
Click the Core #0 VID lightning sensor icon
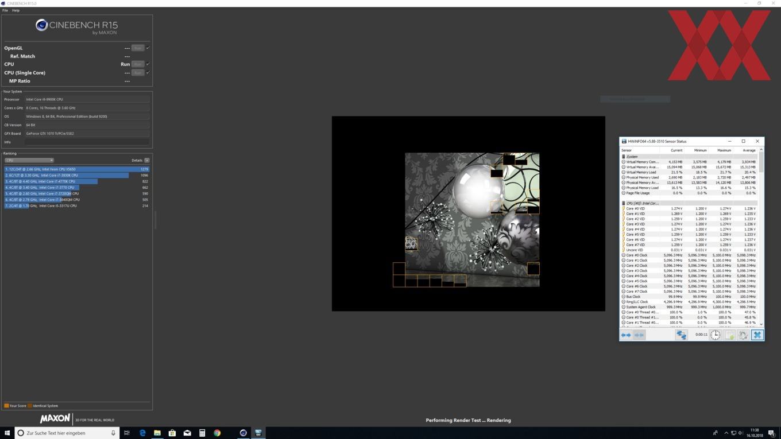(624, 208)
